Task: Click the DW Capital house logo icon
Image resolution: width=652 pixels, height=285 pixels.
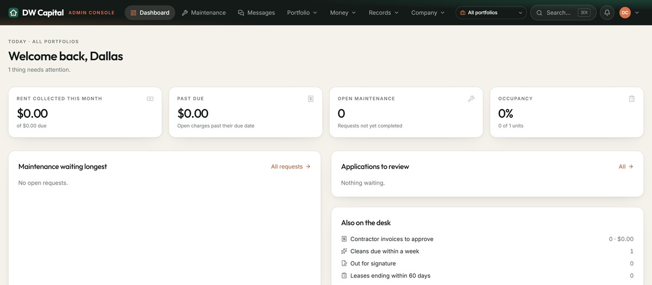Action: [x=14, y=12]
